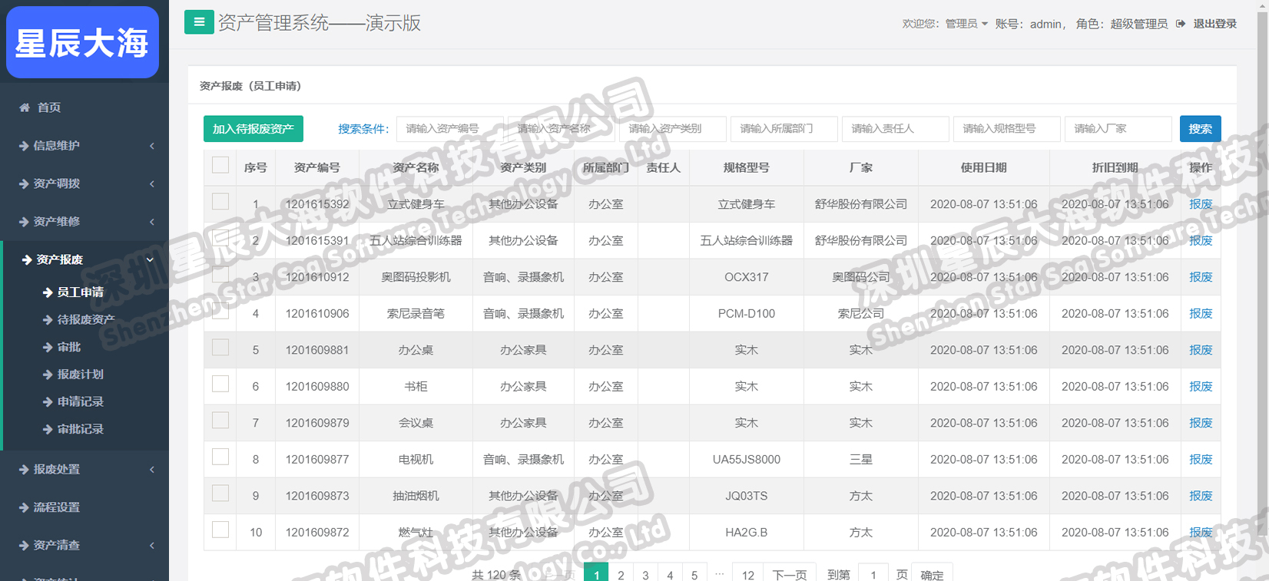Screen dimensions: 1269x581
Task: Click 下一页 pagination button
Action: 790,574
